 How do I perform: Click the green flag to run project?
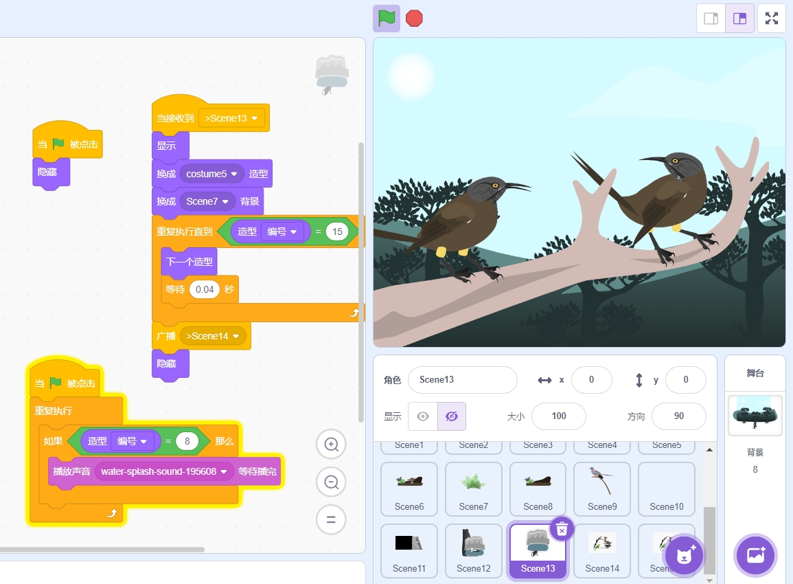coord(387,19)
